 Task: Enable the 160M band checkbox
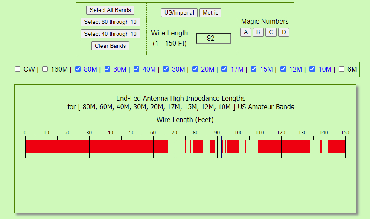(x=45, y=69)
